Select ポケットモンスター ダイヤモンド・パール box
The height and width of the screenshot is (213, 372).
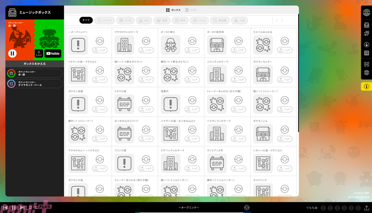coord(34,84)
